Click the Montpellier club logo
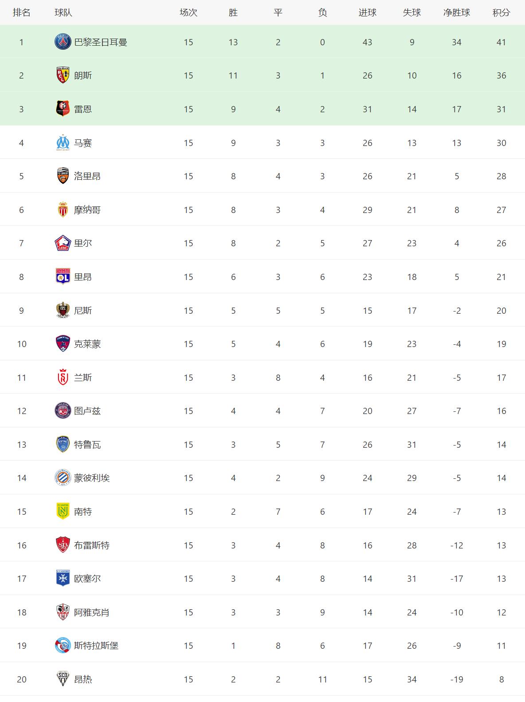 pos(63,478)
